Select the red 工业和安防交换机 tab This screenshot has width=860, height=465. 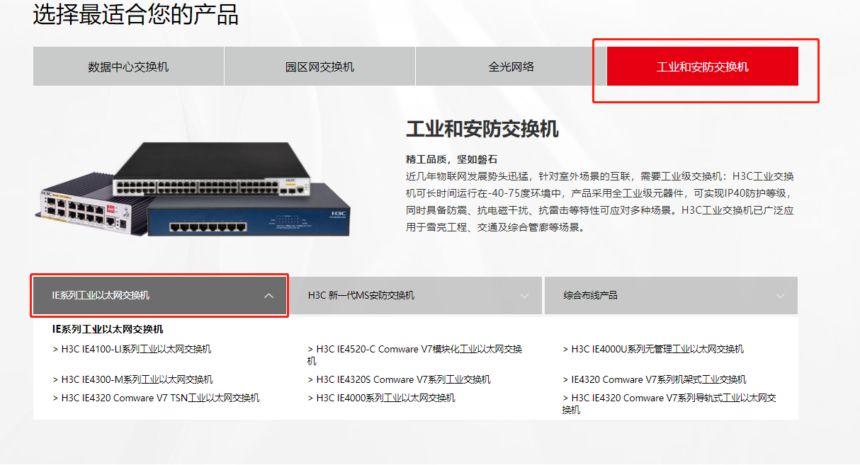(x=702, y=67)
